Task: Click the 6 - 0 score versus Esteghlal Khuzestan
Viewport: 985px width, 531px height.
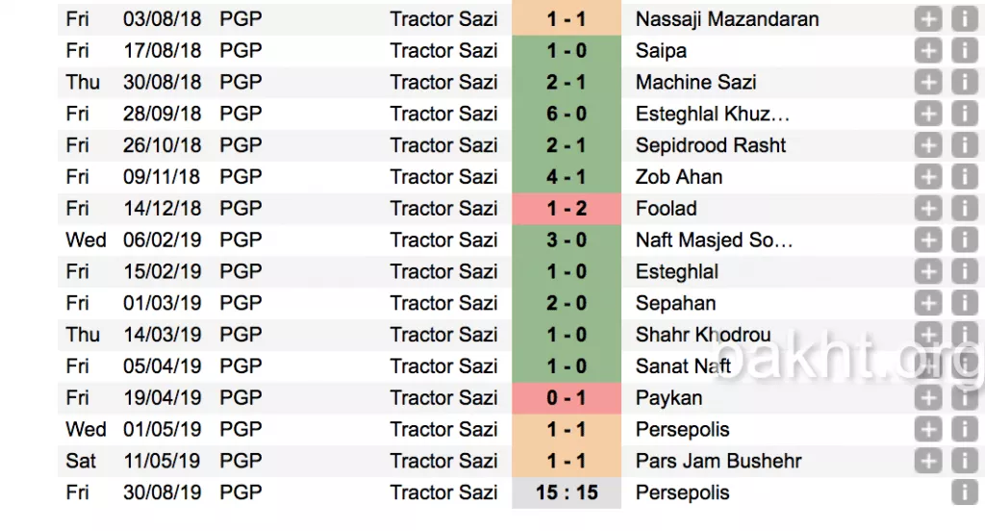Action: click(567, 114)
